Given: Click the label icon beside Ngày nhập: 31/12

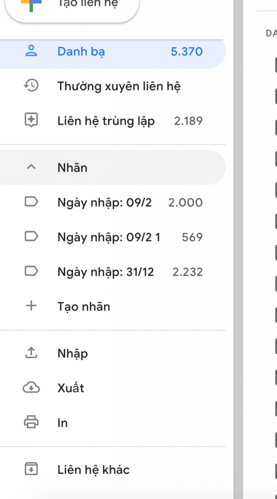Looking at the screenshot, I should click(x=31, y=271).
